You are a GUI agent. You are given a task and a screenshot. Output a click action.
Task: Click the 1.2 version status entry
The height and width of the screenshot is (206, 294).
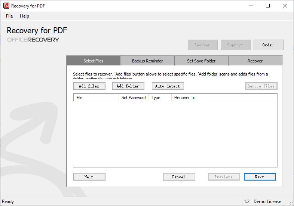coord(247,202)
